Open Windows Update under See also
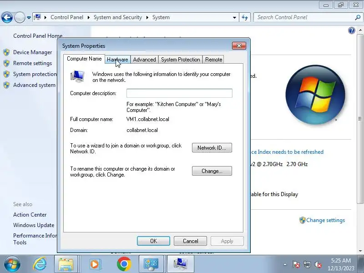Viewport: 364px width, 273px height. tap(34, 225)
